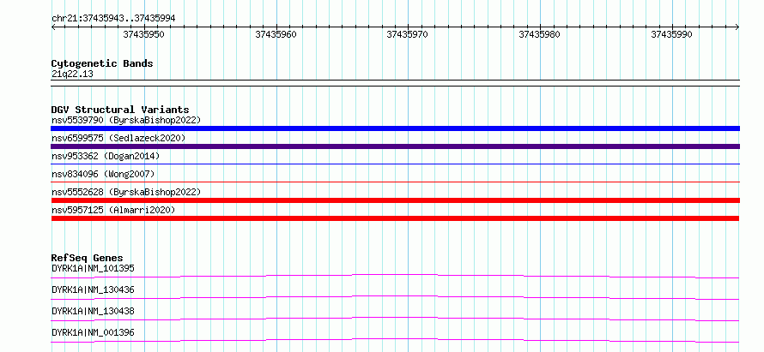This screenshot has height=352, width=764.
Task: Click ruler position 37435980
Action: [x=539, y=34]
